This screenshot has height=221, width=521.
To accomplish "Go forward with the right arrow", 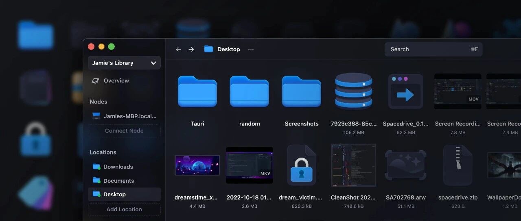I will [x=191, y=49].
